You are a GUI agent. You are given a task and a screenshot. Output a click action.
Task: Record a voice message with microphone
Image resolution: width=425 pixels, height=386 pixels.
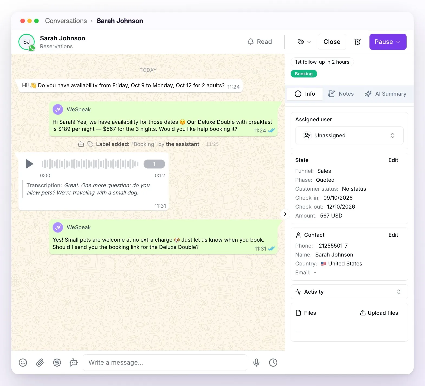[256, 362]
